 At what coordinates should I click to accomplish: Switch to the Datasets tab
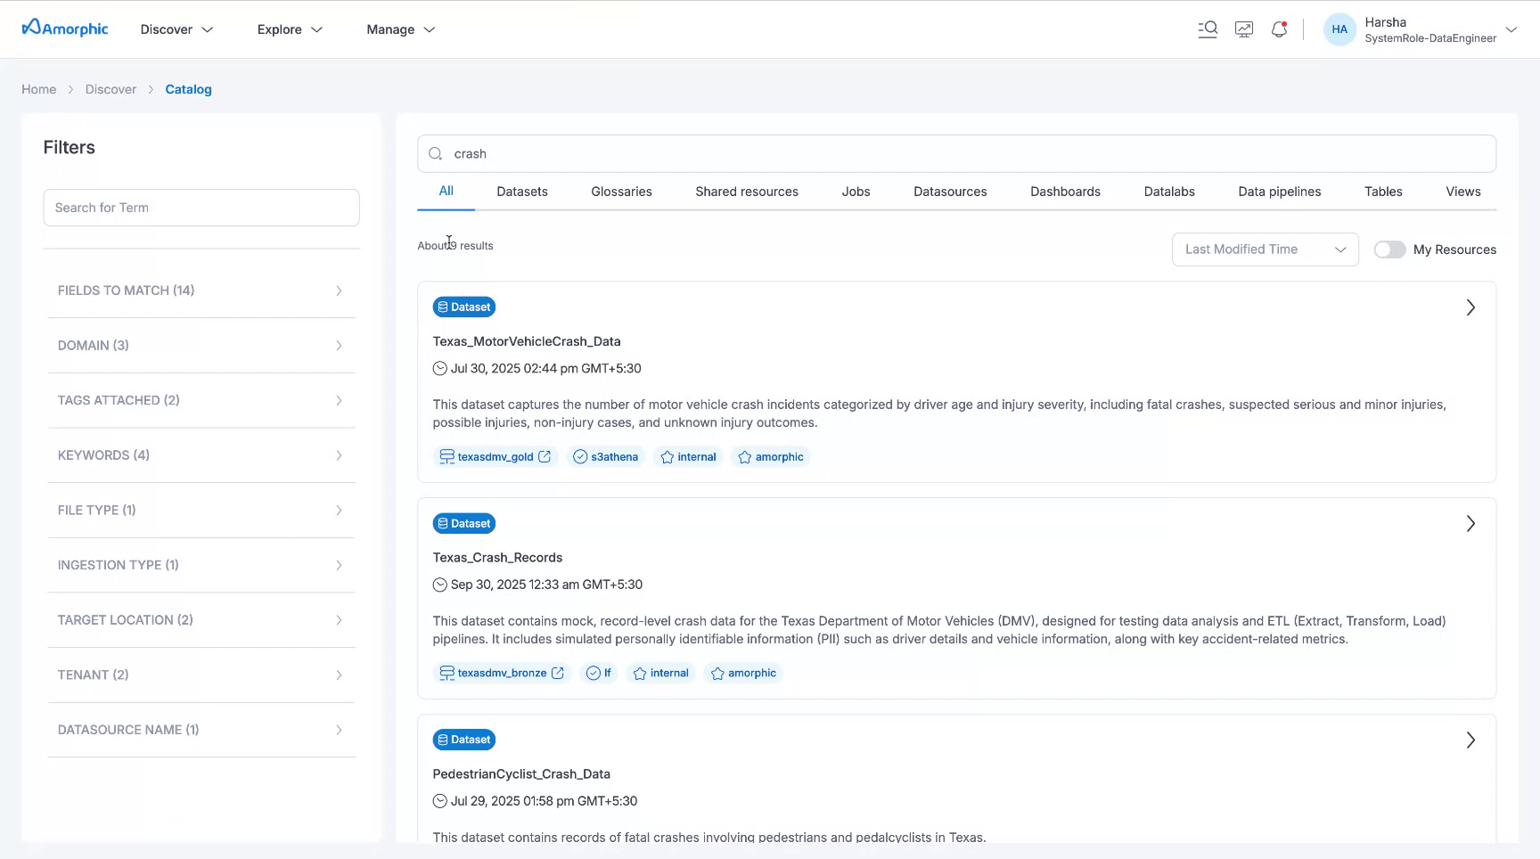coord(522,191)
